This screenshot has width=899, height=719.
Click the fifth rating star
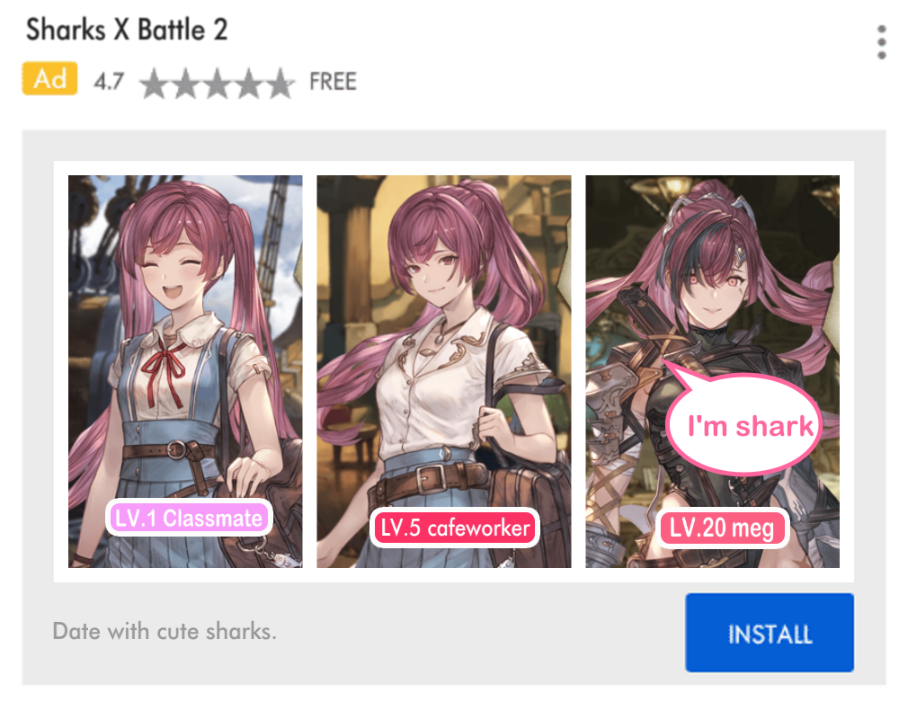click(280, 84)
